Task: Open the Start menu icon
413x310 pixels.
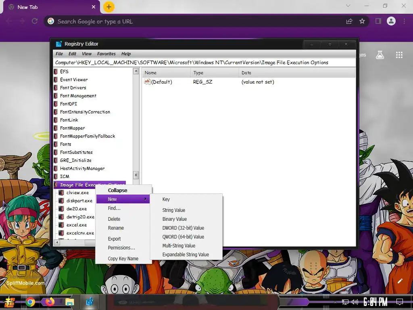Action: pos(10,302)
